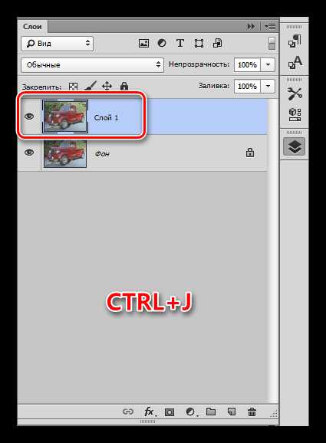Lock transparent pixels checkerboard icon
326x443 pixels.
[73, 86]
